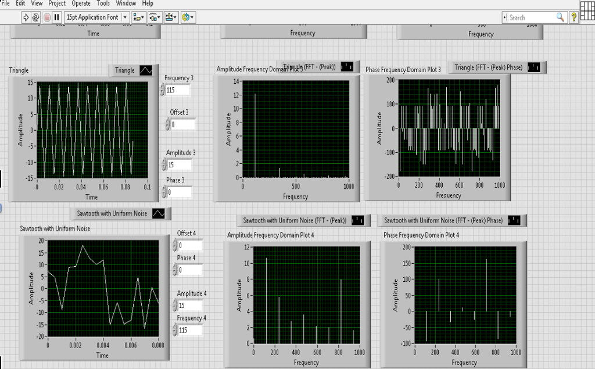Click the Offset 3 value field
This screenshot has width=595, height=369.
182,124
